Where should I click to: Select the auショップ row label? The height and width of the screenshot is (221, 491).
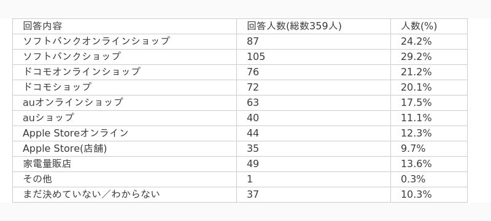tap(125, 118)
